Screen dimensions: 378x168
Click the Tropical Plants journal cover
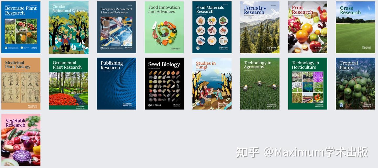coord(355,83)
